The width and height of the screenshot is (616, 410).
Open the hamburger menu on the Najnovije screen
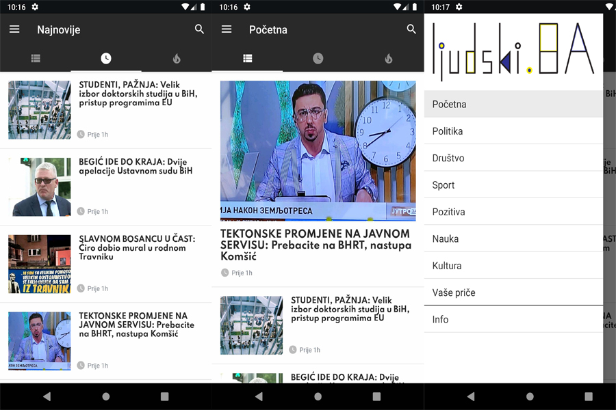coord(14,29)
